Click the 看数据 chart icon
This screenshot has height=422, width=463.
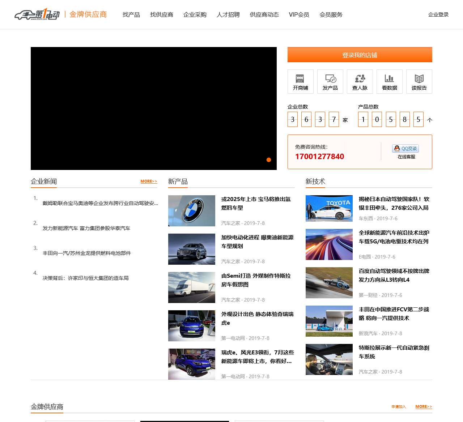(x=389, y=82)
